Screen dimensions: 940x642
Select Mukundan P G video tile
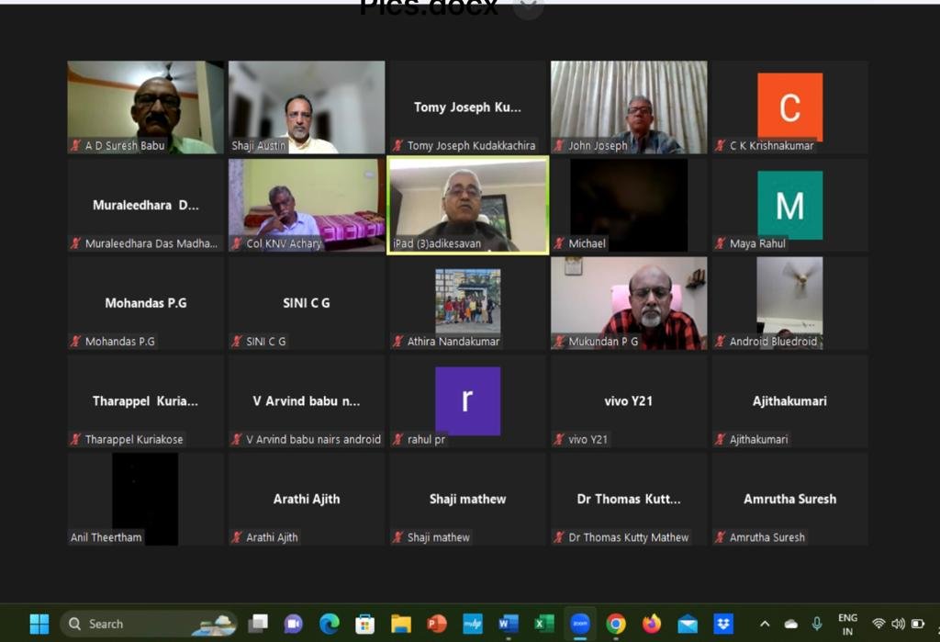pos(629,303)
